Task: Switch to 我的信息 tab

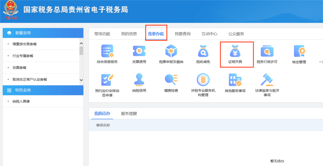Action: click(129, 34)
